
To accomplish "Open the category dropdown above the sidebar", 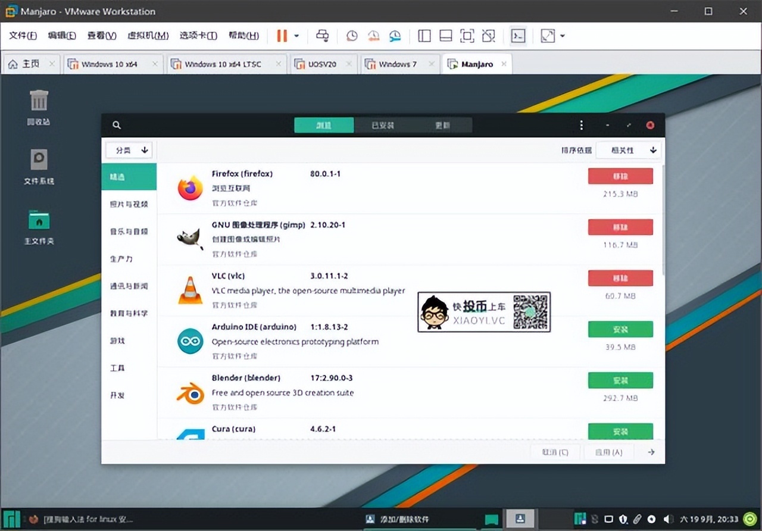I will pyautogui.click(x=130, y=150).
